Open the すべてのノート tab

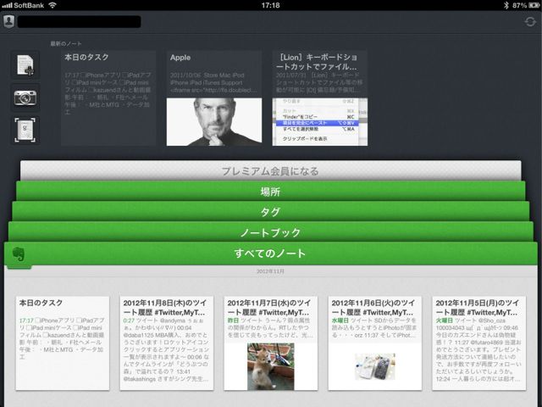tap(270, 254)
